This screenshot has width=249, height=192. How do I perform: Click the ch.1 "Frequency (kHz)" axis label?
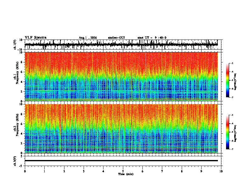pos(17,73)
